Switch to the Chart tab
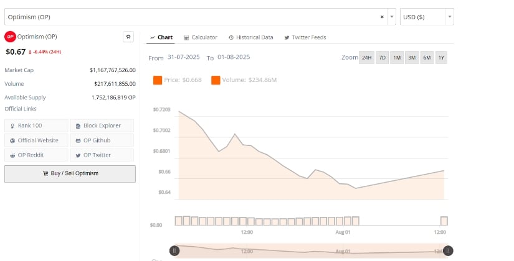 (161, 37)
